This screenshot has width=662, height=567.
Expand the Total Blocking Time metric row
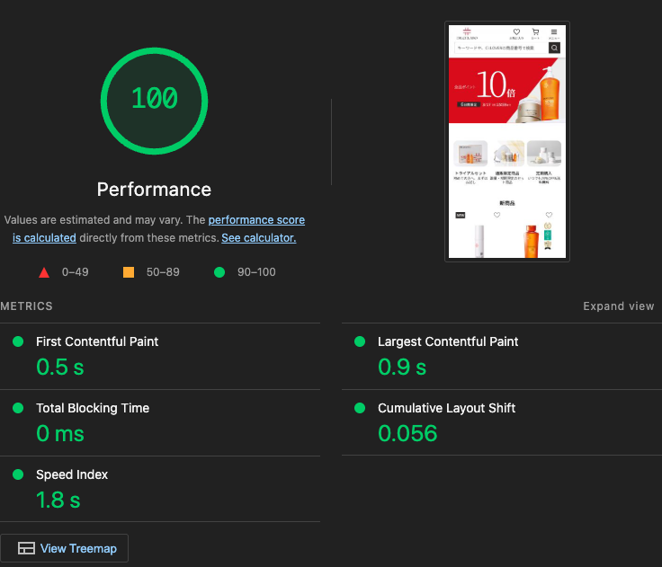pos(93,408)
